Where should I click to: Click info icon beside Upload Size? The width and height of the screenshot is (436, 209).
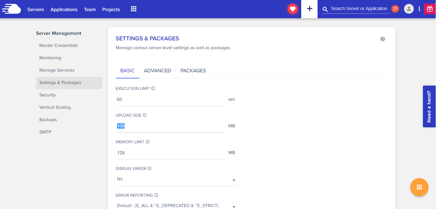[x=145, y=115]
